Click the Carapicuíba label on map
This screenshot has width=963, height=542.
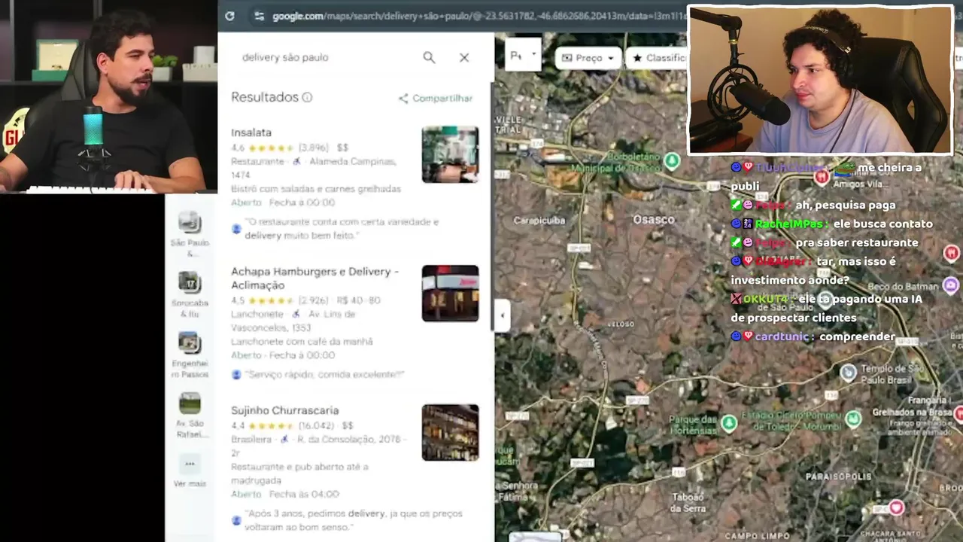coord(539,221)
